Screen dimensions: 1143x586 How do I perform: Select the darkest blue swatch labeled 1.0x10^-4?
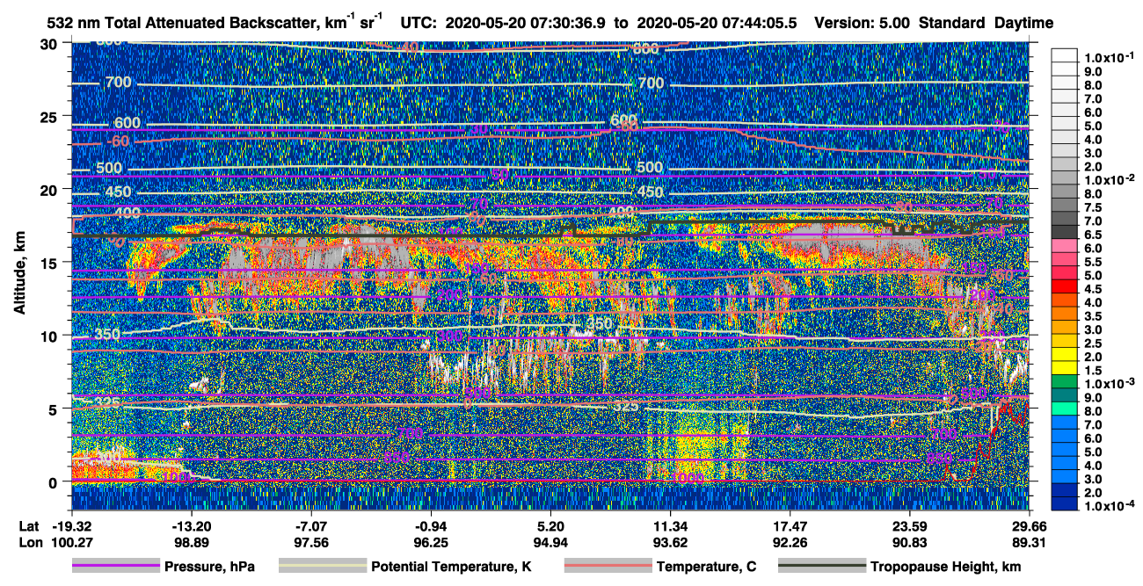tap(1067, 504)
